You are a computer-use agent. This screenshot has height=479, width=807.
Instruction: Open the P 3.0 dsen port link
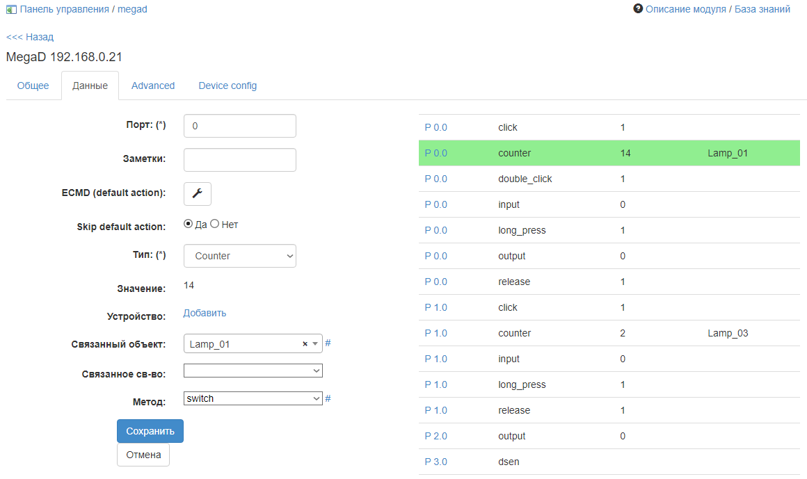(x=436, y=462)
